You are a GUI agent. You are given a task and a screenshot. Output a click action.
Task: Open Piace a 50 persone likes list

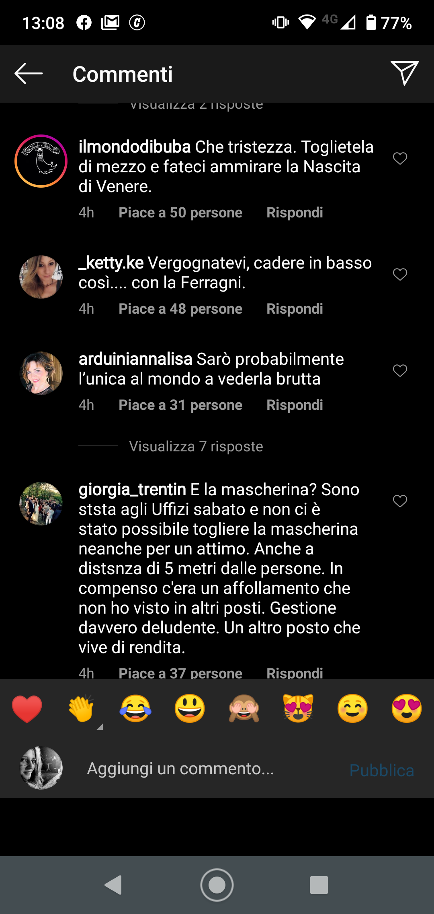(180, 213)
